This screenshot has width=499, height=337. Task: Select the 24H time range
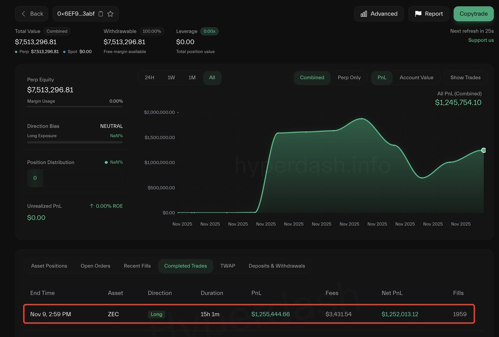tap(149, 78)
